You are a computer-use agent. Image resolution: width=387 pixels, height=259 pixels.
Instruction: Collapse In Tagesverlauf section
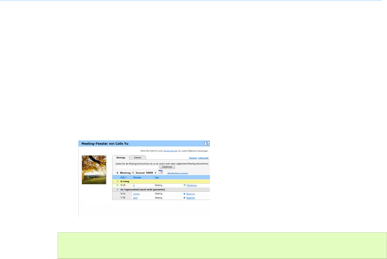coord(117,190)
